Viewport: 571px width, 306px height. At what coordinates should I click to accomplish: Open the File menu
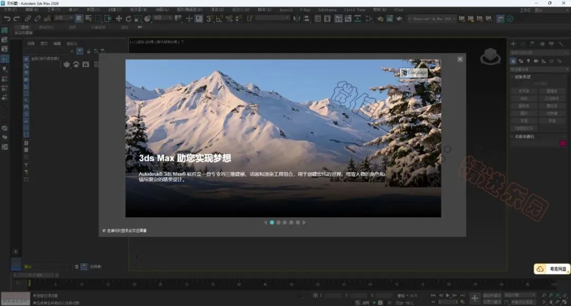tap(10, 10)
